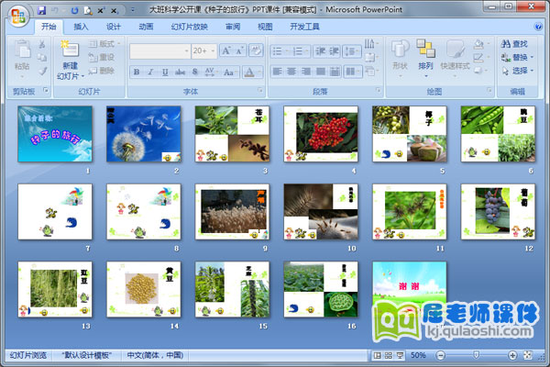Screen dimensions: 550x367
Task: Save the presentation using the floppy icon
Action: coord(42,10)
